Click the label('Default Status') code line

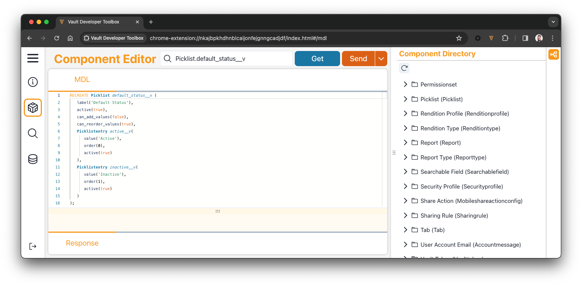pyautogui.click(x=105, y=102)
